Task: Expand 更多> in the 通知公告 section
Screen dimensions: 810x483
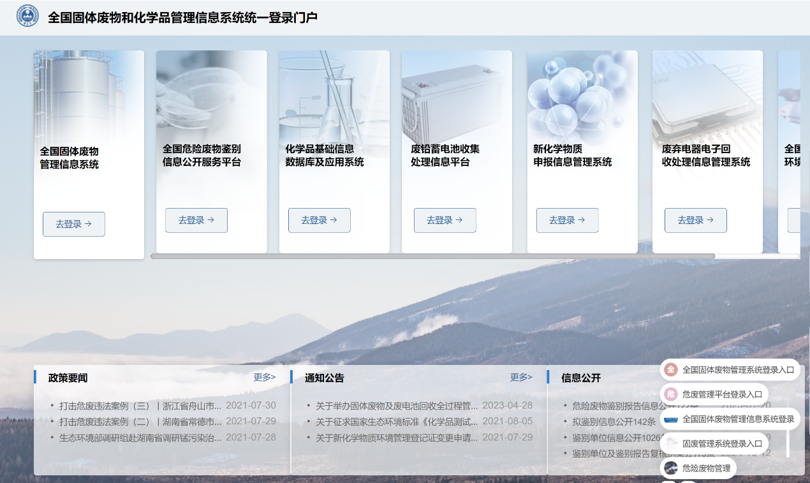Action: [x=520, y=377]
